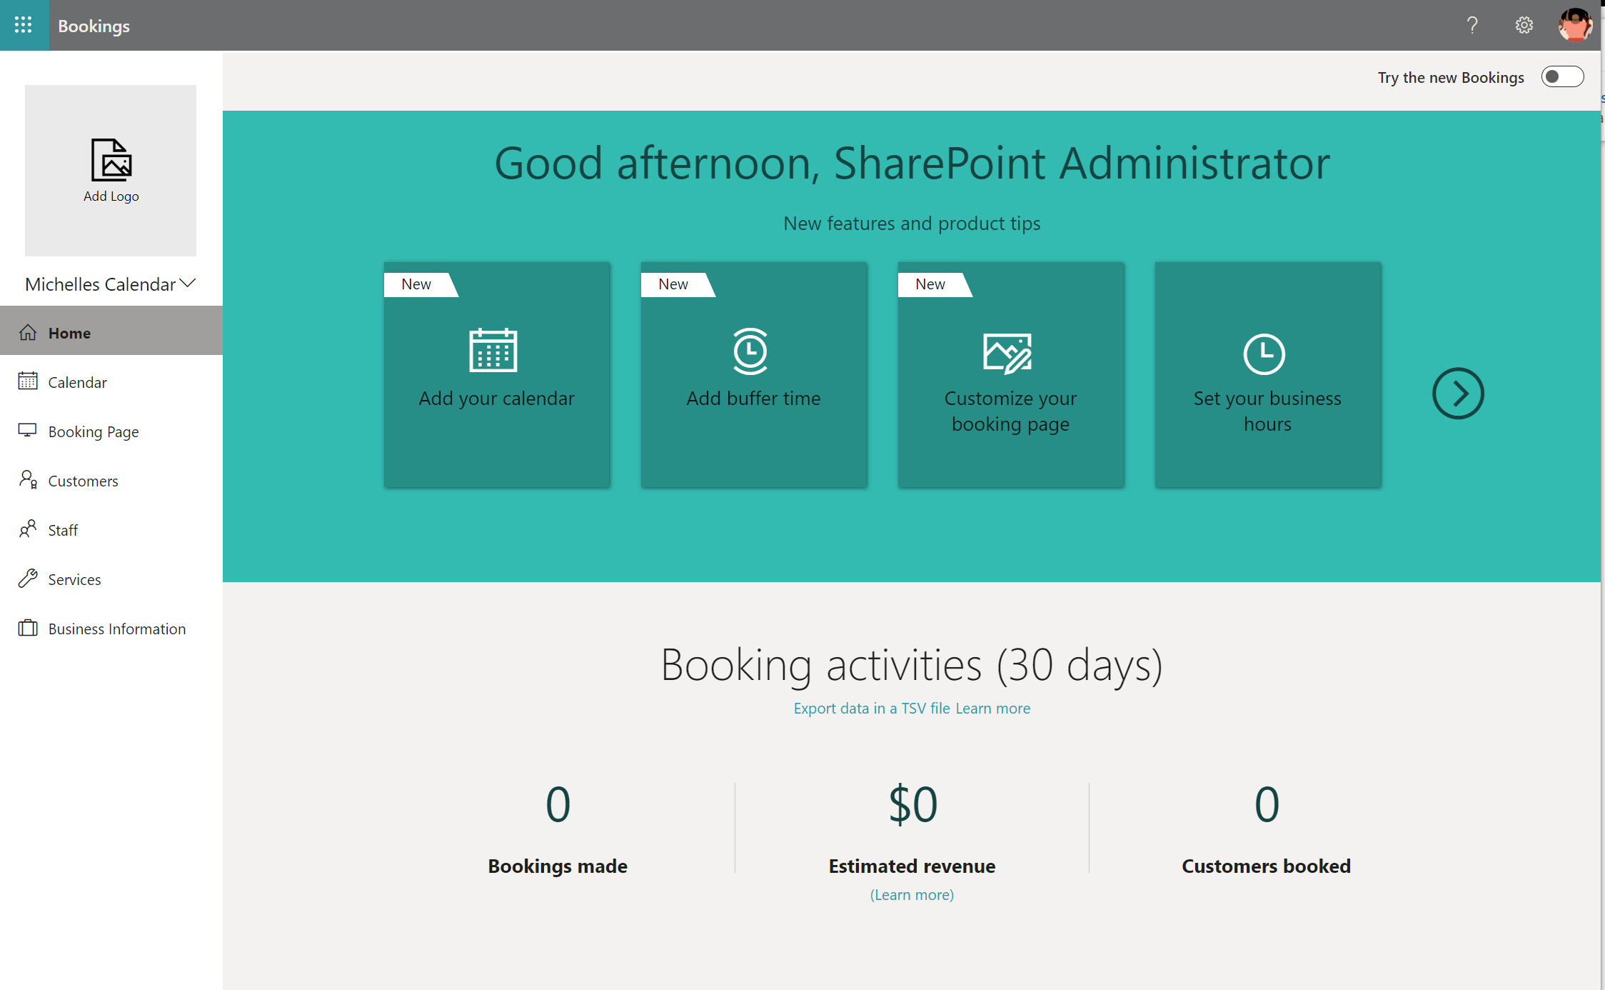1605x990 pixels.
Task: Click the calendar icon on Add your calendar card
Action: [493, 350]
